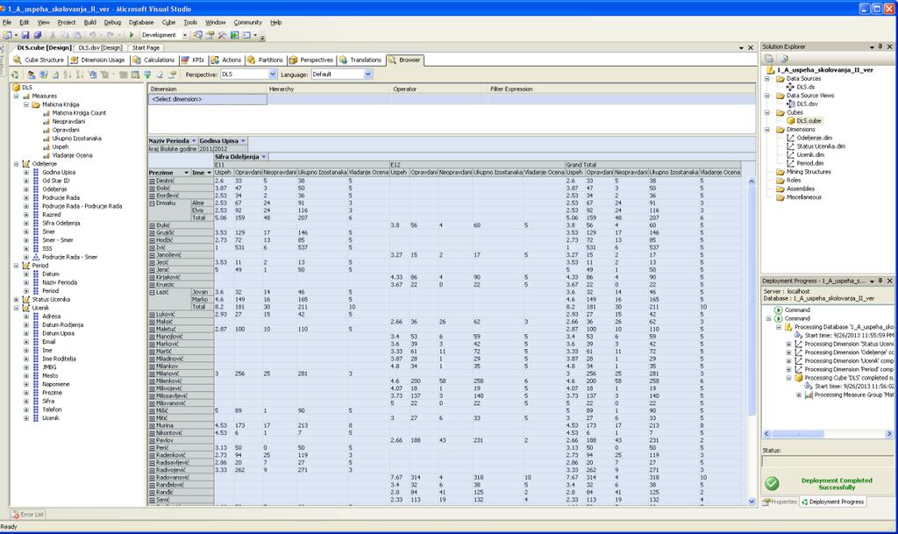898x534 pixels.
Task: Click the DLS.ds data source icon
Action: [790, 87]
